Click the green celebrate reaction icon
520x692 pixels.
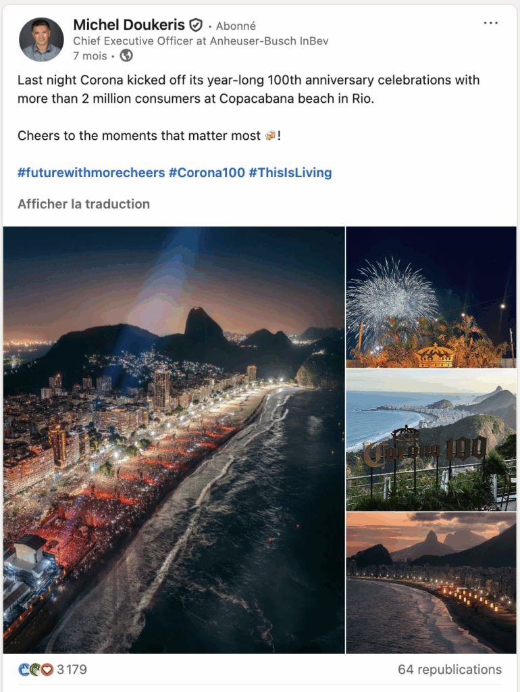(x=35, y=670)
